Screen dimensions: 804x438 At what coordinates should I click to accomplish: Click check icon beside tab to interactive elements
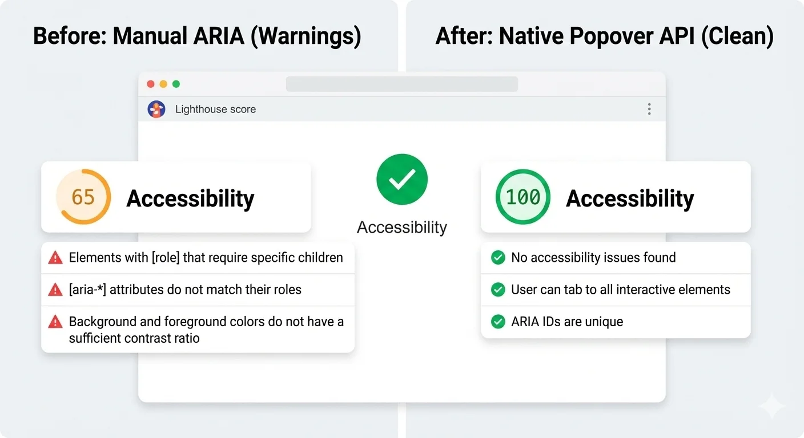click(x=498, y=290)
